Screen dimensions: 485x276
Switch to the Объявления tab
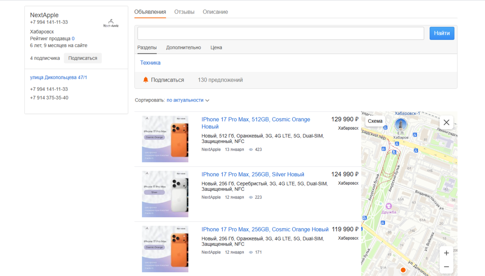[150, 12]
